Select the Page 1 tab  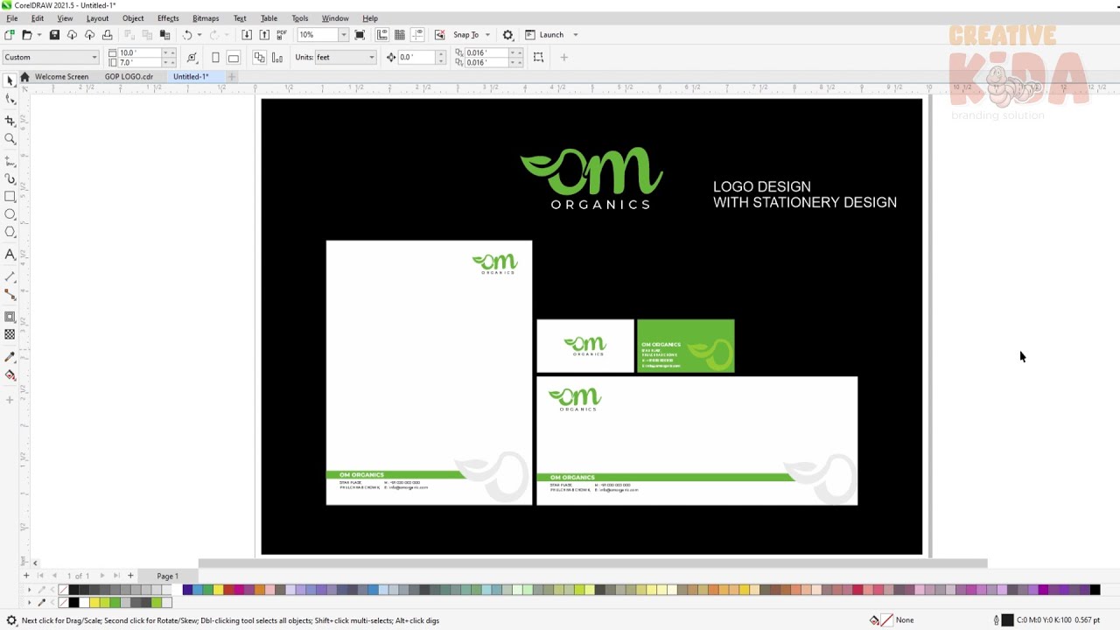167,576
